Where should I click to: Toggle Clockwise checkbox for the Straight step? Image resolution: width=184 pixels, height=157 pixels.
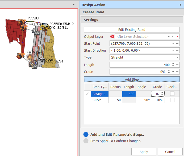click(172, 94)
